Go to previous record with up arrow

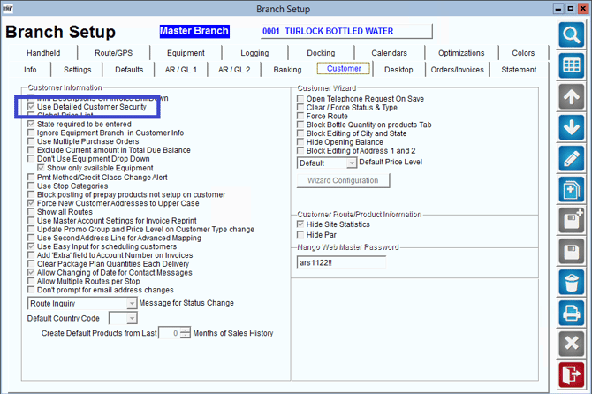[571, 97]
